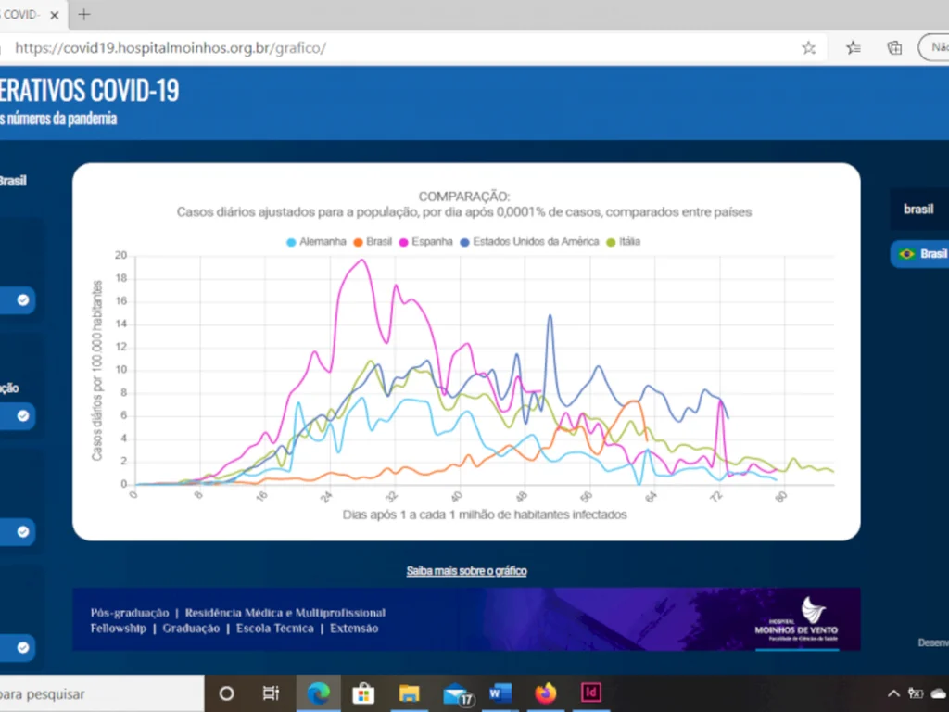Expand hidden icons in the system tray
This screenshot has height=712, width=949.
(x=892, y=692)
